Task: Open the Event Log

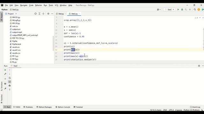Action: tap(195, 107)
